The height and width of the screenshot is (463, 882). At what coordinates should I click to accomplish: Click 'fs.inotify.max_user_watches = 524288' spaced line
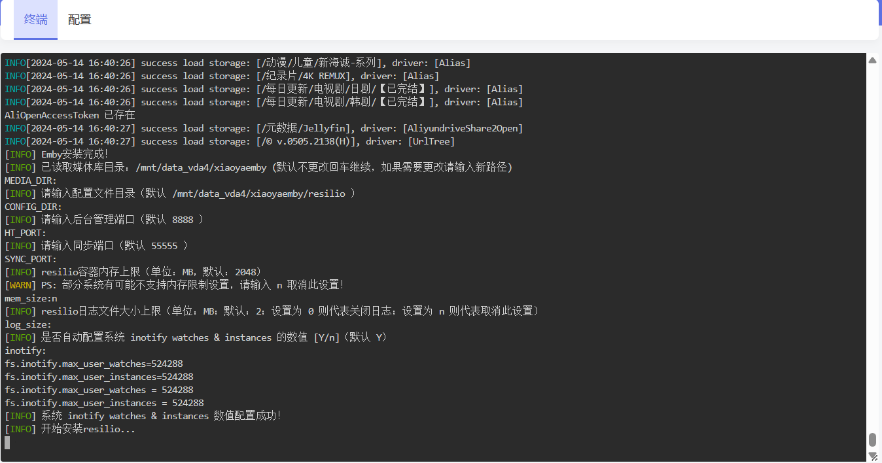99,390
